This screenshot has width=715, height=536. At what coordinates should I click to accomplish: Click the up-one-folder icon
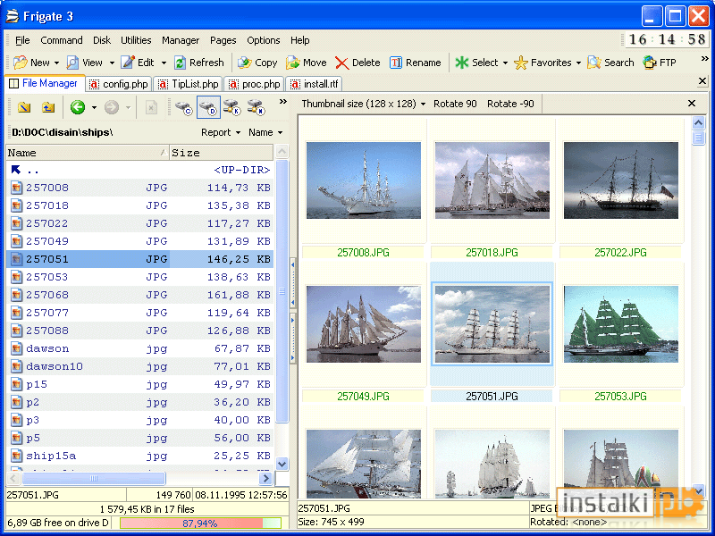pos(48,107)
